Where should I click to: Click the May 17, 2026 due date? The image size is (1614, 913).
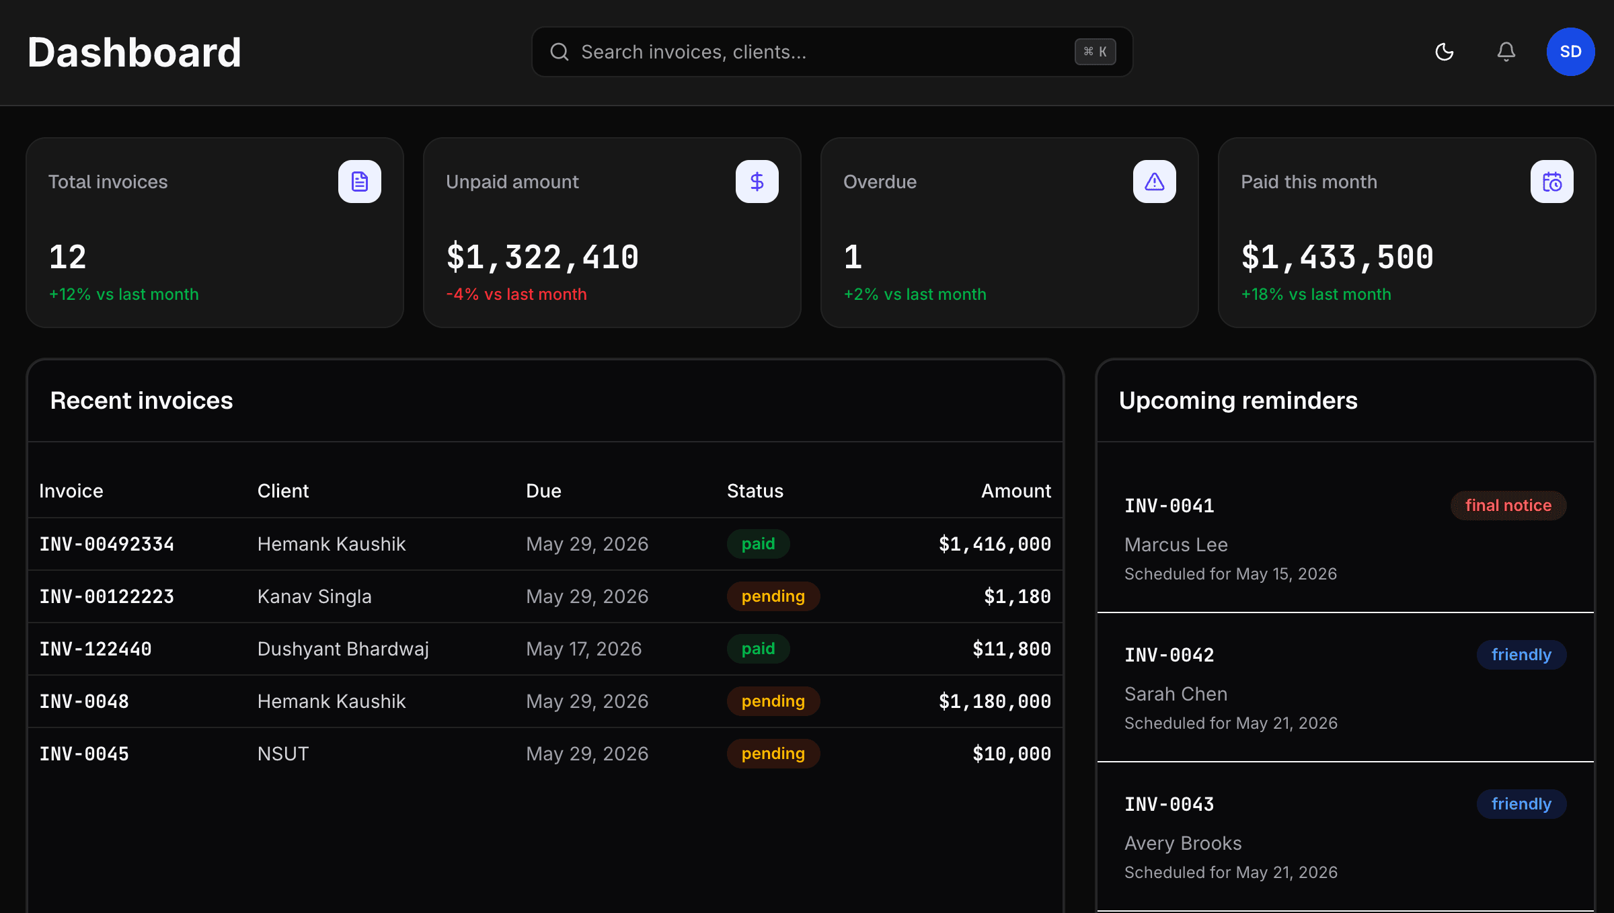[584, 649]
